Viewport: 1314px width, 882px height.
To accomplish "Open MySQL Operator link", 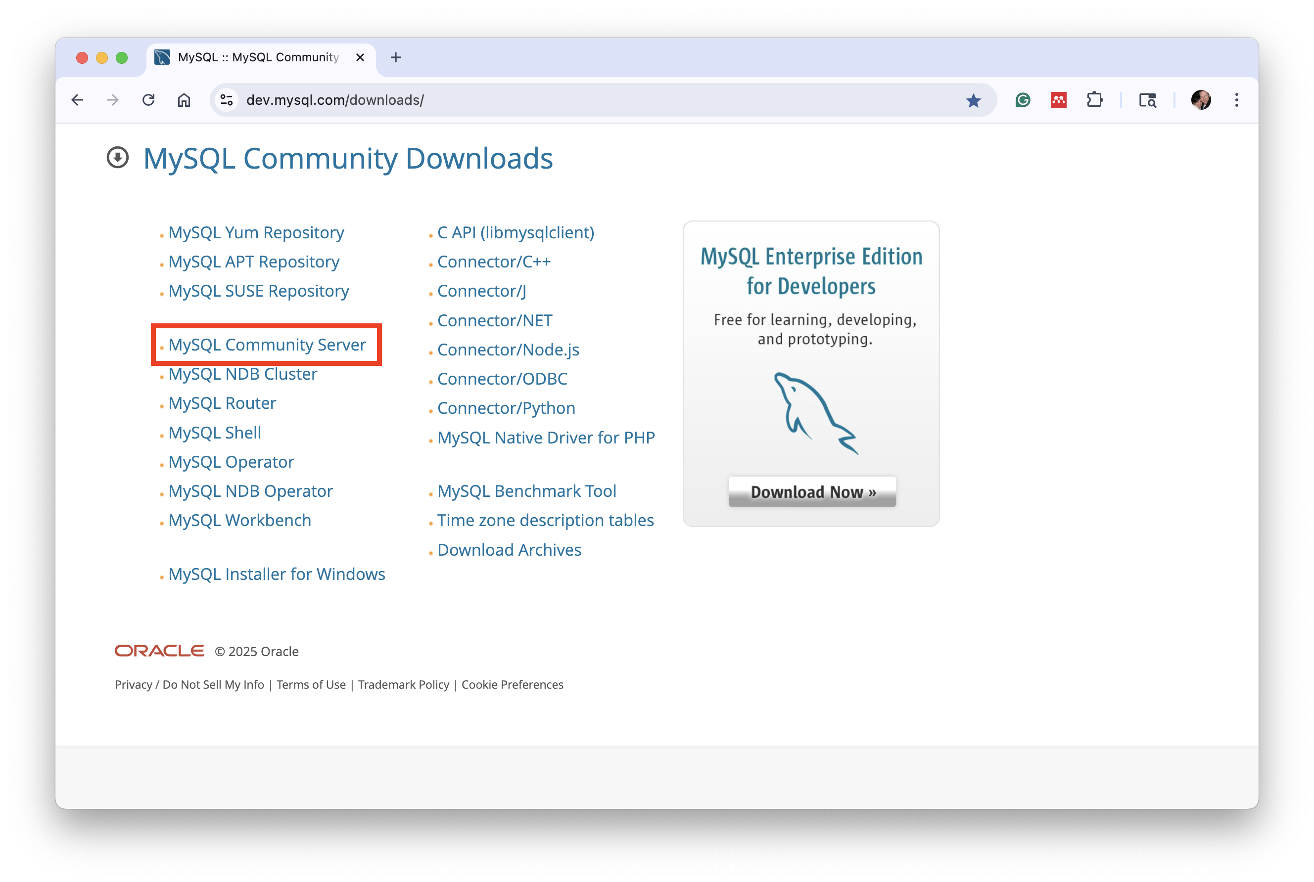I will point(231,461).
